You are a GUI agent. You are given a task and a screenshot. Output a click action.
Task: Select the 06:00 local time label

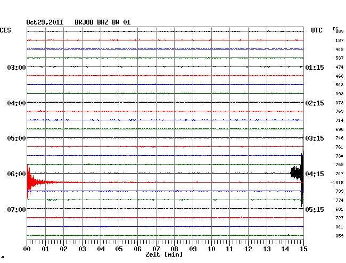coord(17,174)
